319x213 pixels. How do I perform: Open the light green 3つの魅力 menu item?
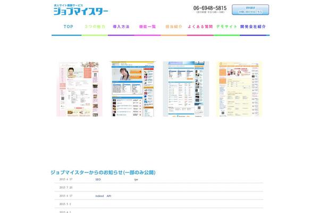pyautogui.click(x=95, y=27)
